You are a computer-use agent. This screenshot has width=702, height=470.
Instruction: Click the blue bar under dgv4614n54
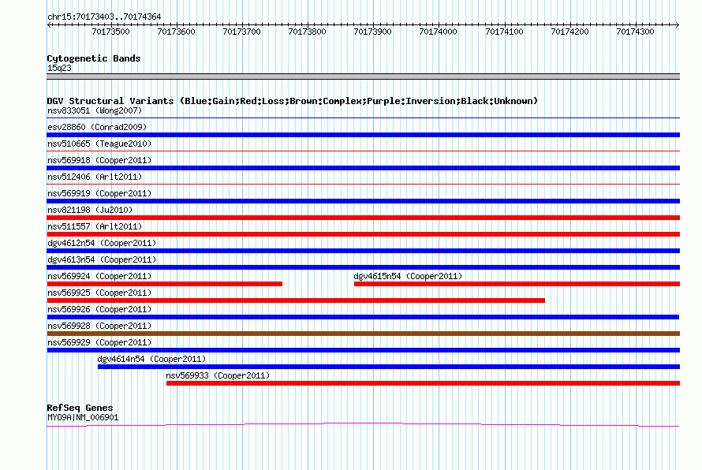coord(389,367)
